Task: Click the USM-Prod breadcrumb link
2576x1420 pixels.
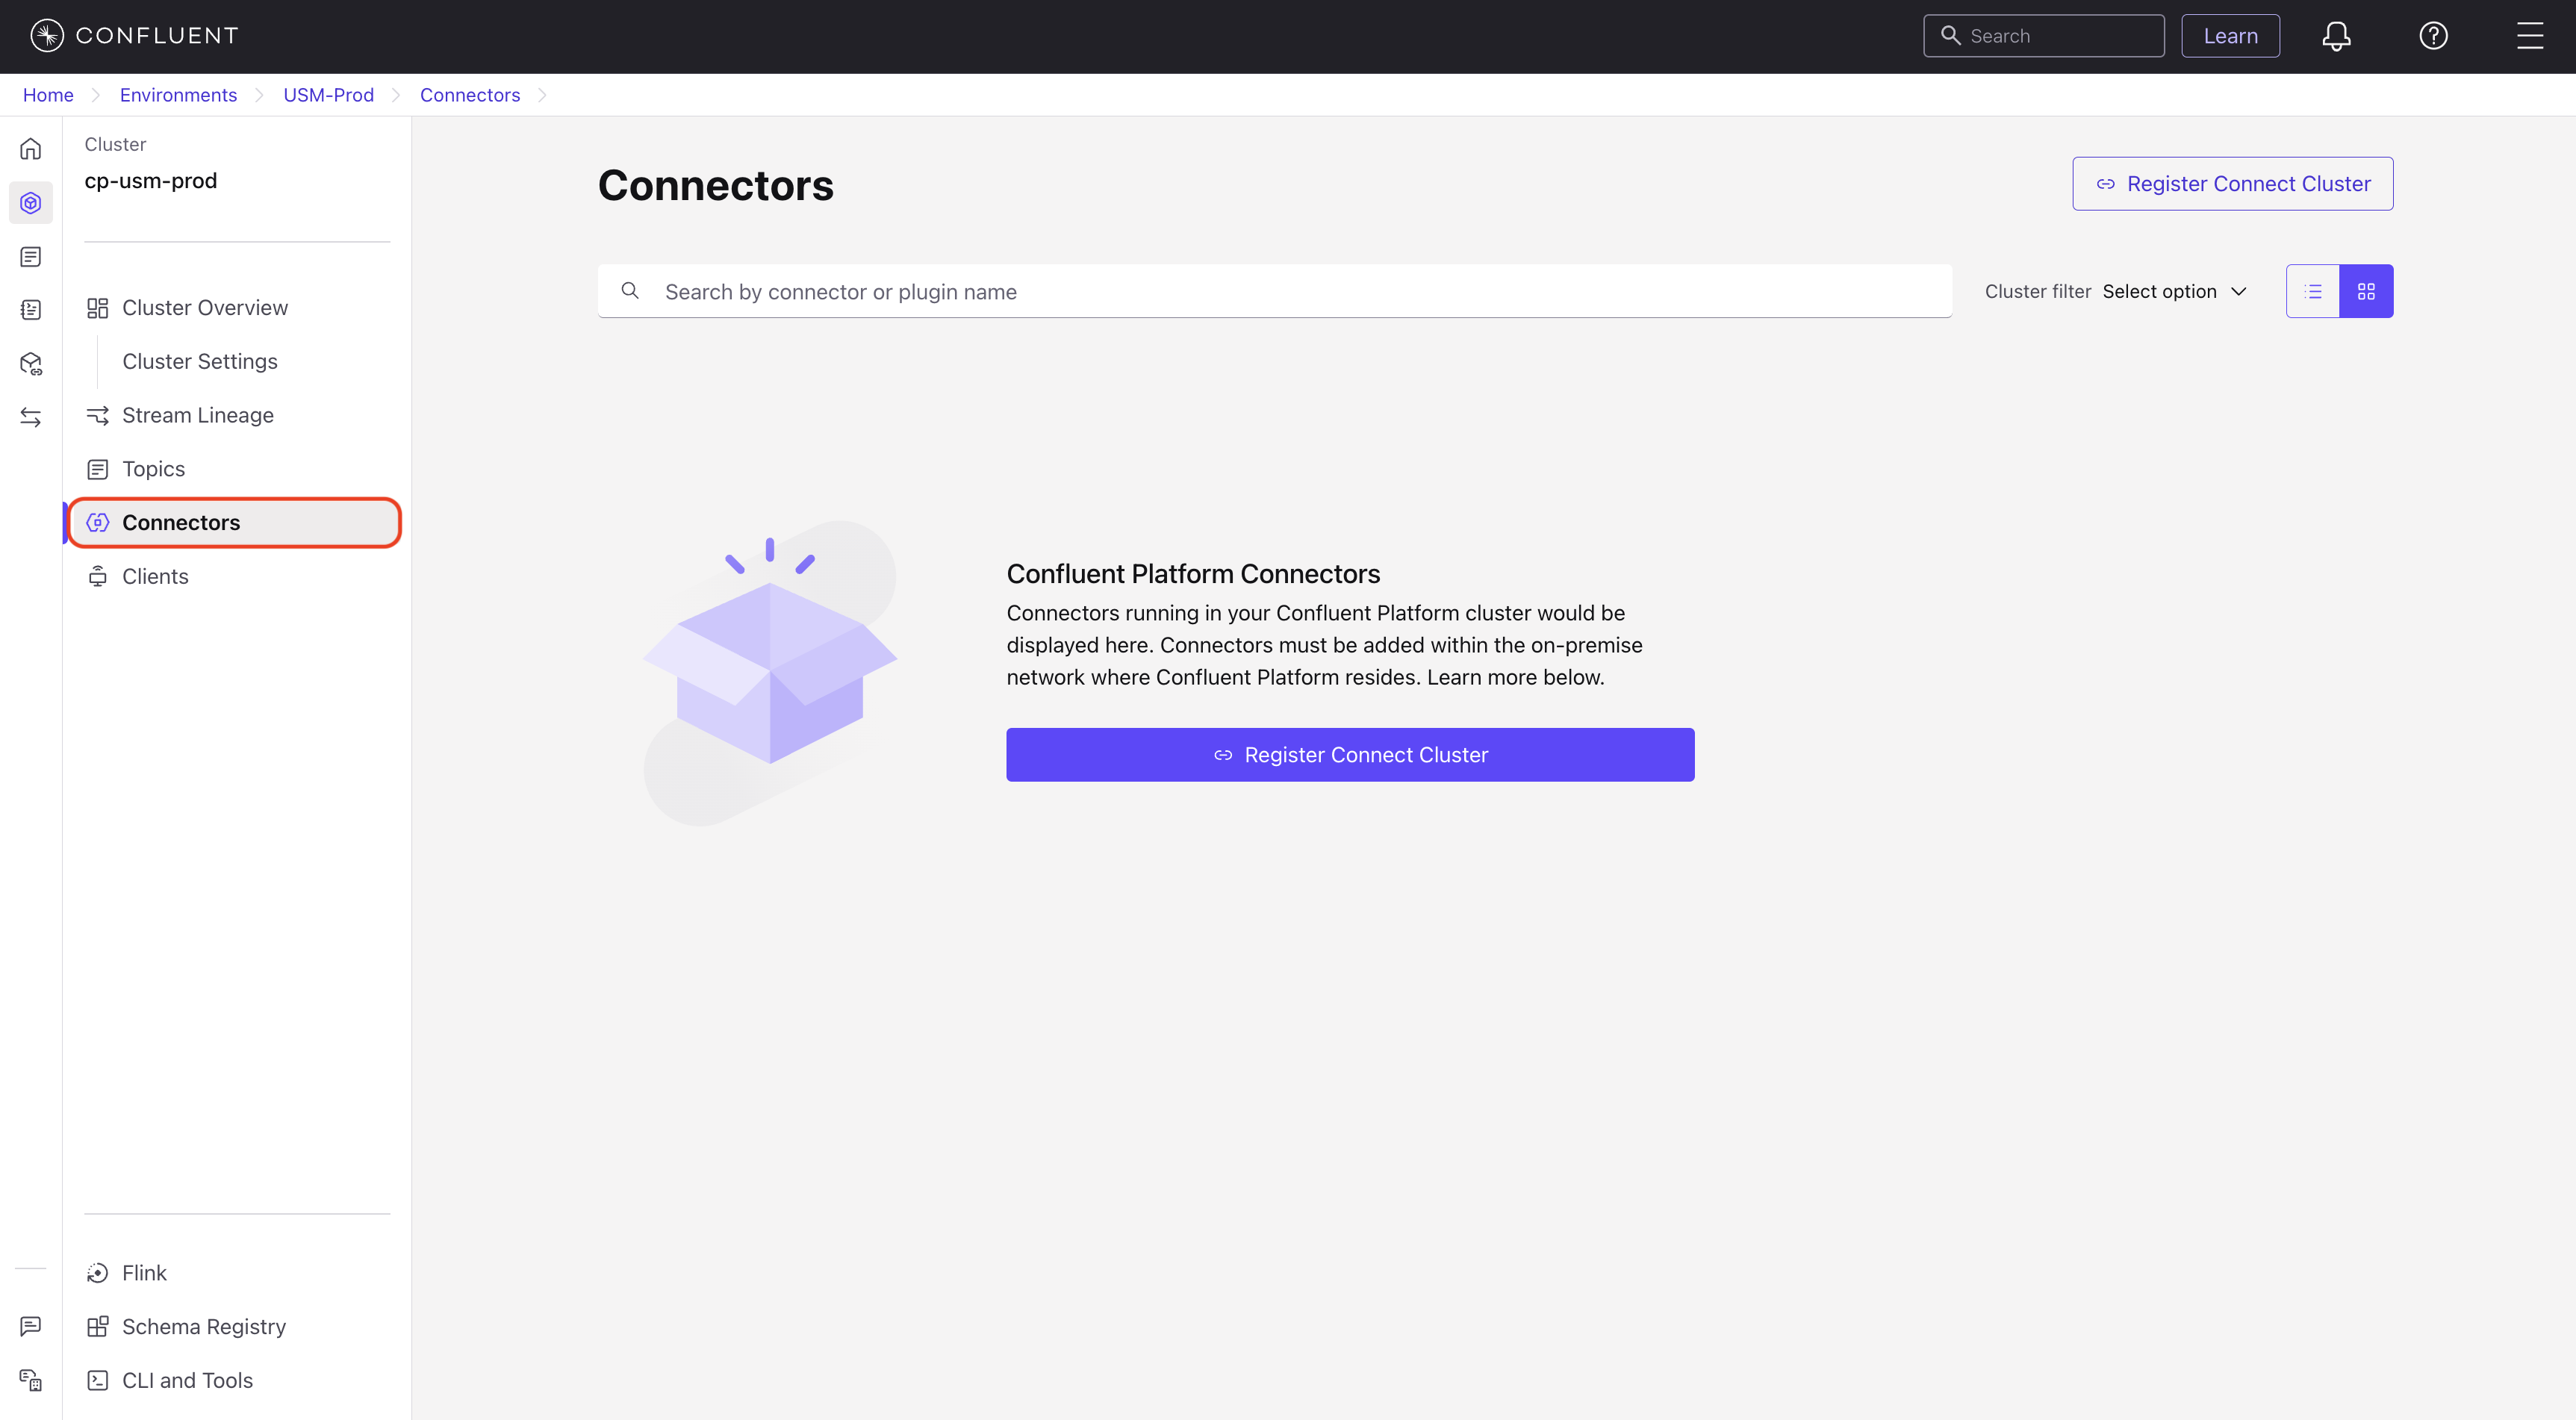Action: (x=328, y=95)
